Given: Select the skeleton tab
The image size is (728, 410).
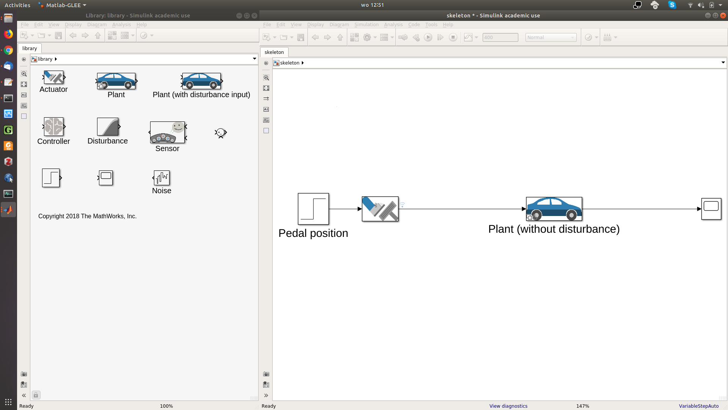Looking at the screenshot, I should tap(274, 52).
